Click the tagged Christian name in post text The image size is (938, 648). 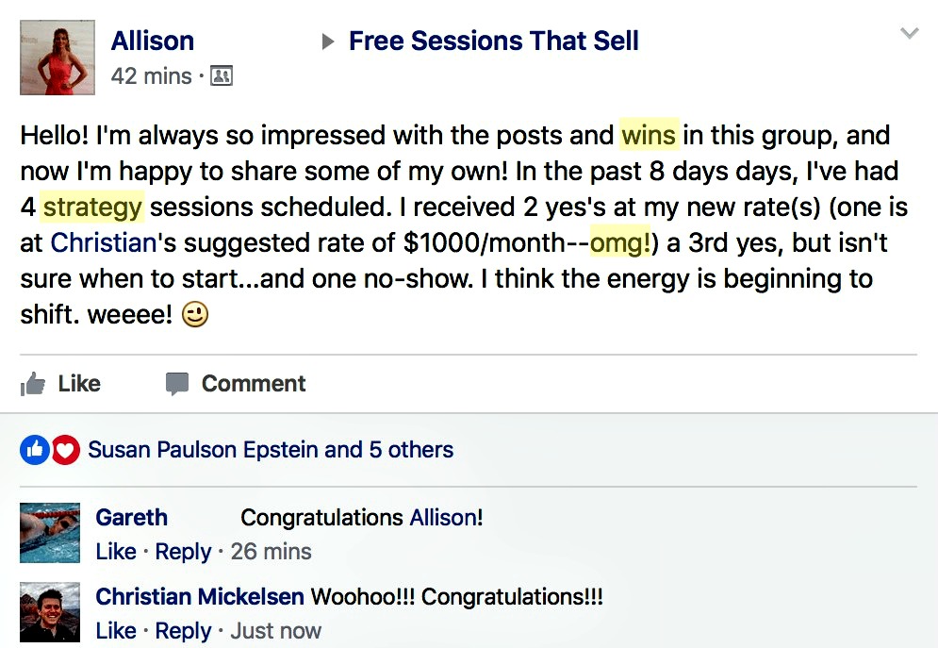103,243
